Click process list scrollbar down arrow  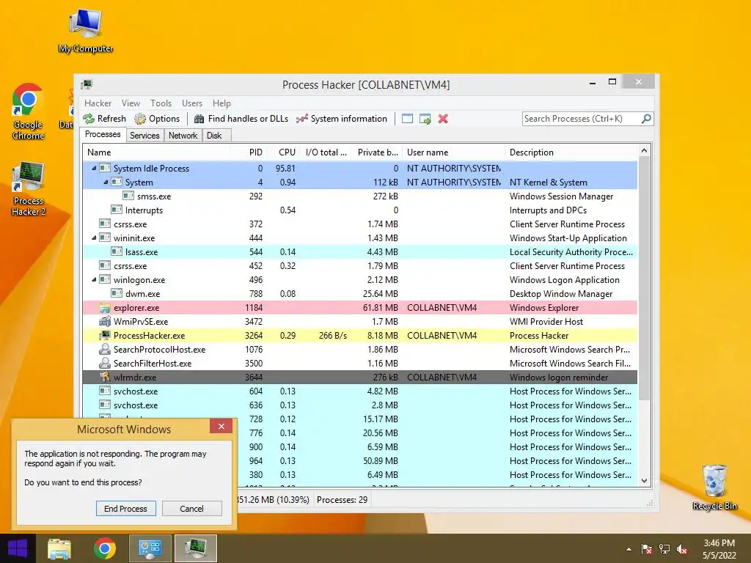644,481
